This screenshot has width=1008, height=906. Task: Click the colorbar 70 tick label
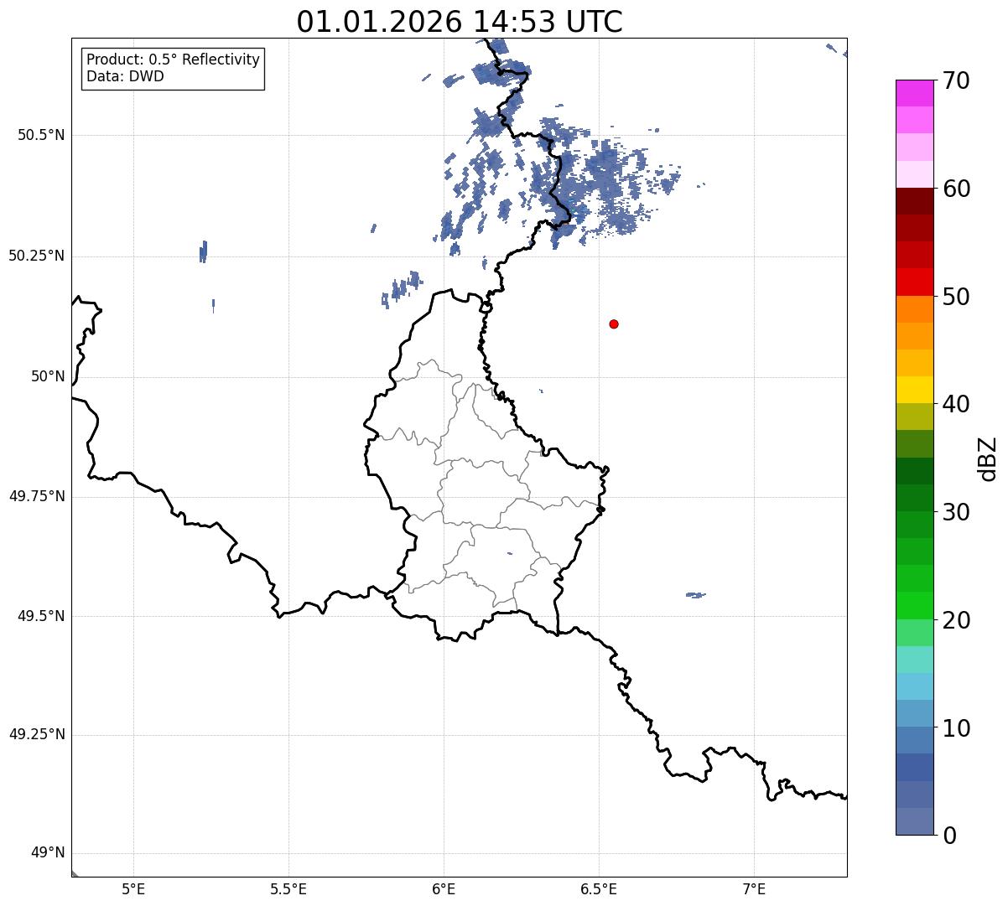click(x=956, y=80)
